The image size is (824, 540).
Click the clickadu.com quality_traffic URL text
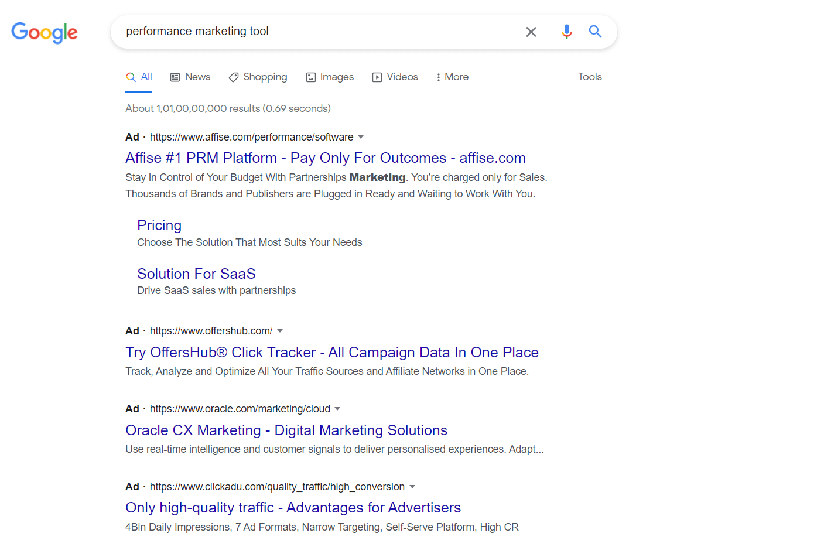tap(277, 487)
